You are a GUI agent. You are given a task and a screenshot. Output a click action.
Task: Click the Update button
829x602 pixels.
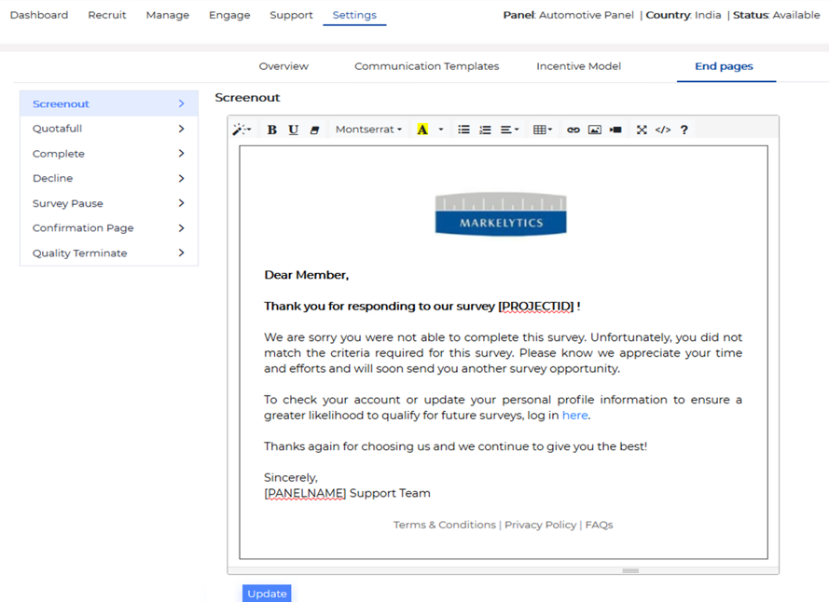267,594
